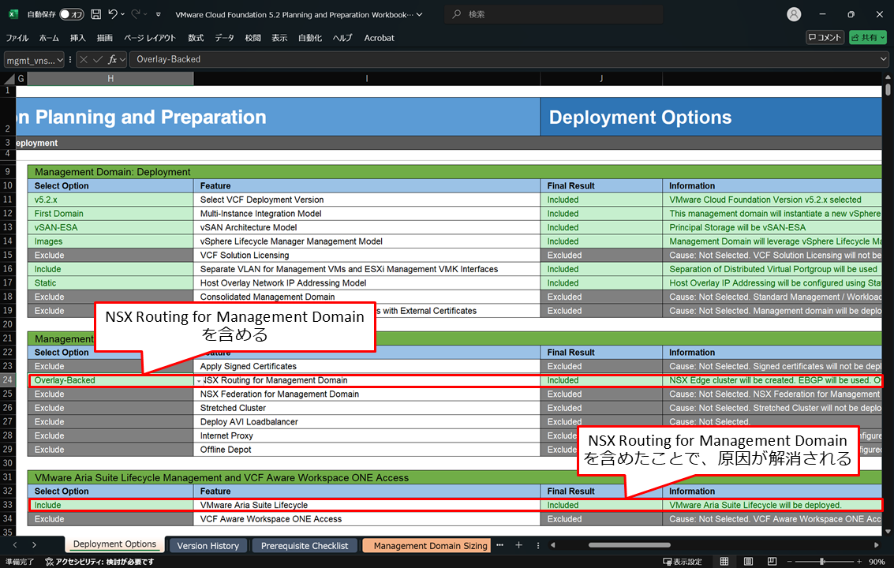Click the Redo arrow icon

click(136, 14)
